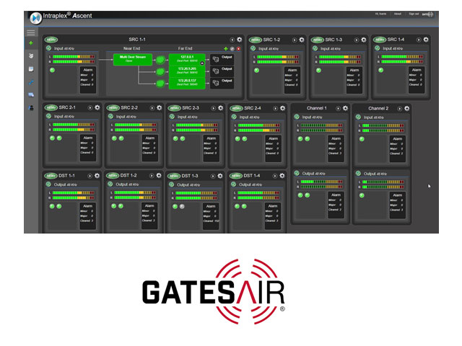Open SRC 2-4 settings gear
This screenshot has width=462, height=346.
click(x=282, y=108)
